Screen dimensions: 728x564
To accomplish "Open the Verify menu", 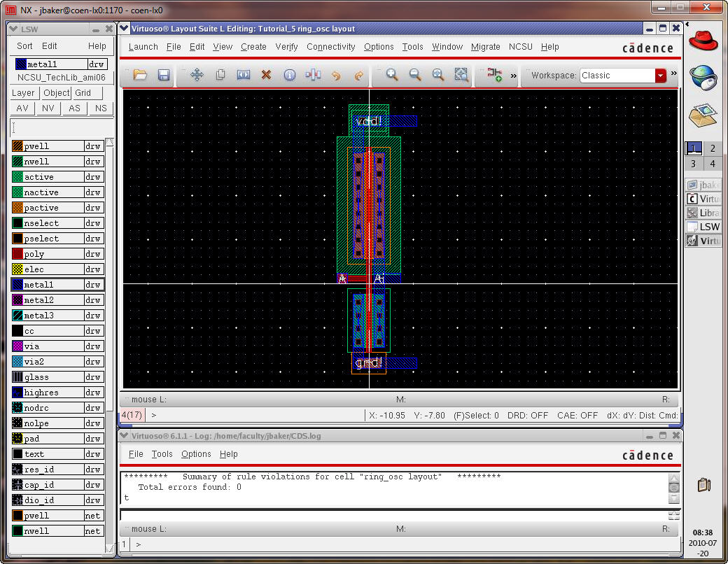I will (286, 47).
